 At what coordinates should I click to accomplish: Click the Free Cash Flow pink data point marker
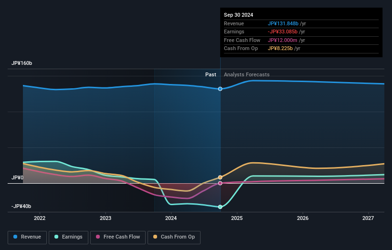click(220, 183)
